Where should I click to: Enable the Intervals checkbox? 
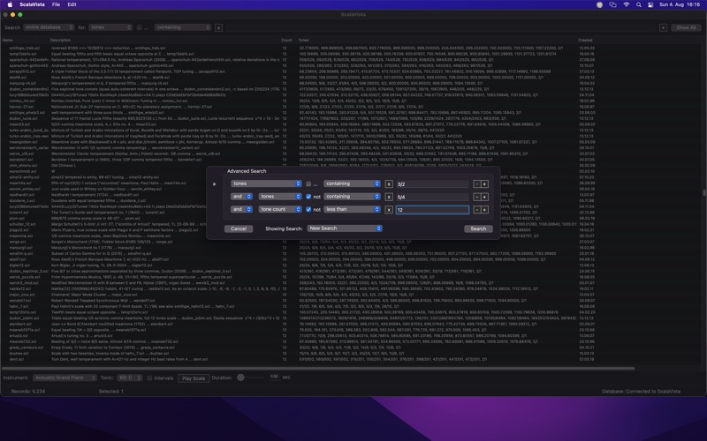click(x=149, y=378)
